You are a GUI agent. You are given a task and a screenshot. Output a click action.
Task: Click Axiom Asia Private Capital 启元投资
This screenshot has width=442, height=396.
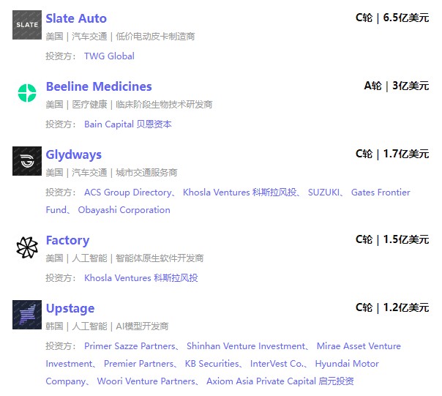pos(280,381)
